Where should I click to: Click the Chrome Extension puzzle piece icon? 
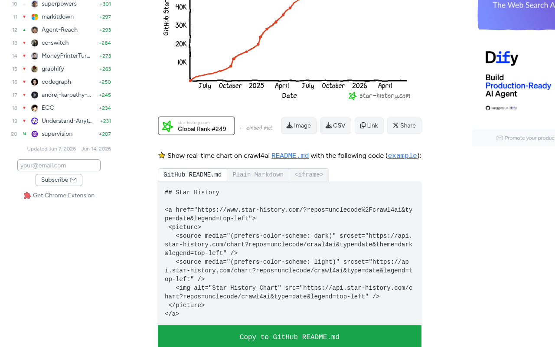click(x=27, y=196)
